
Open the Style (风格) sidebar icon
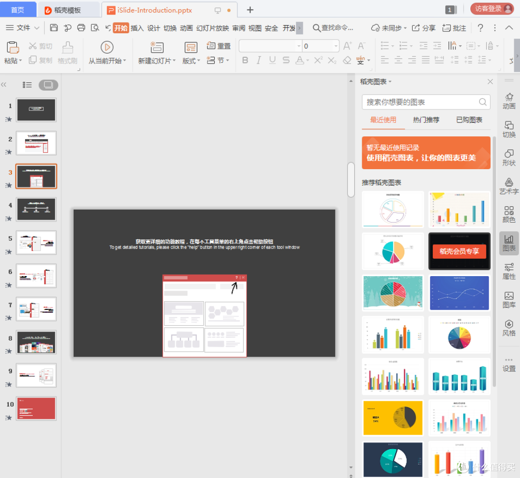509,328
